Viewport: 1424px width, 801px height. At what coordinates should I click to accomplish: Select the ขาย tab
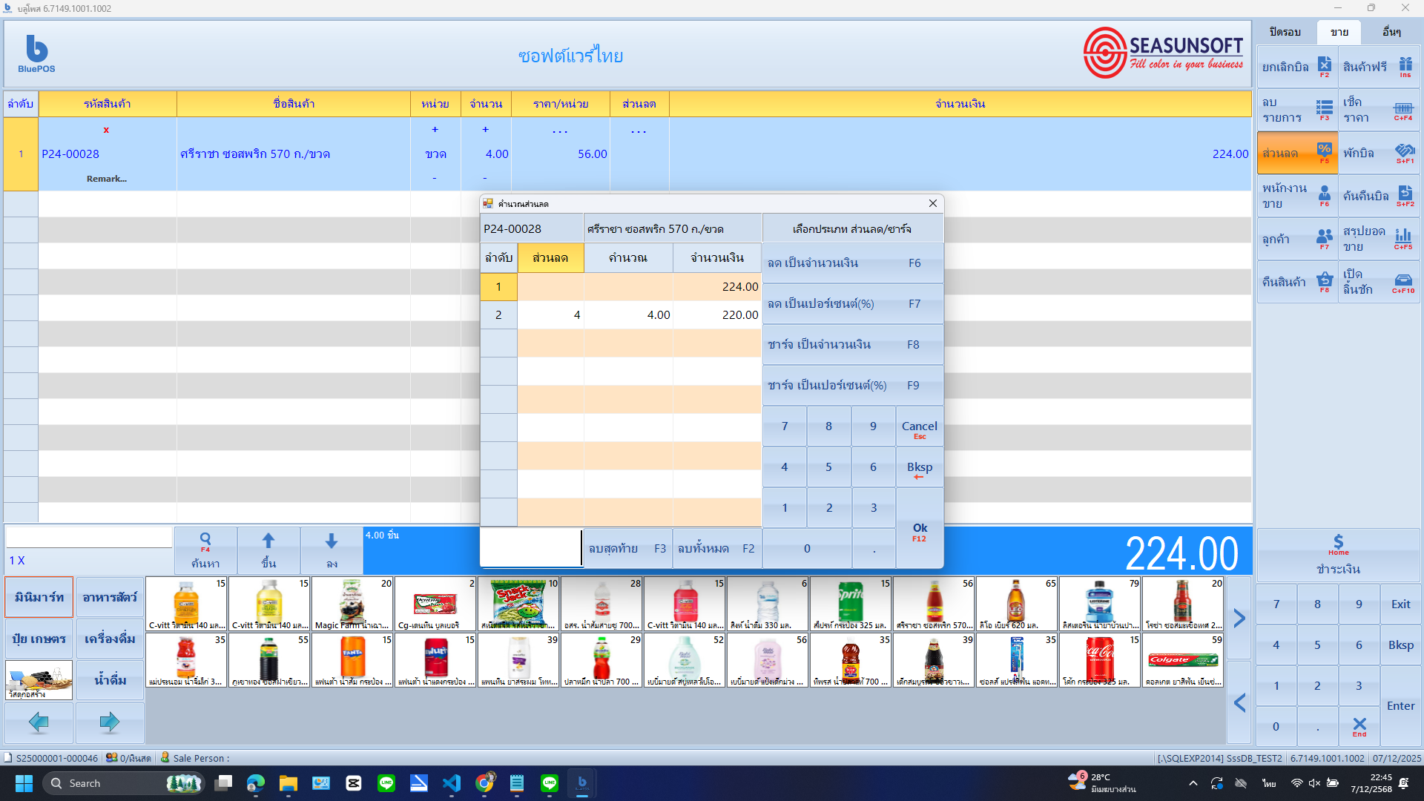pyautogui.click(x=1339, y=32)
